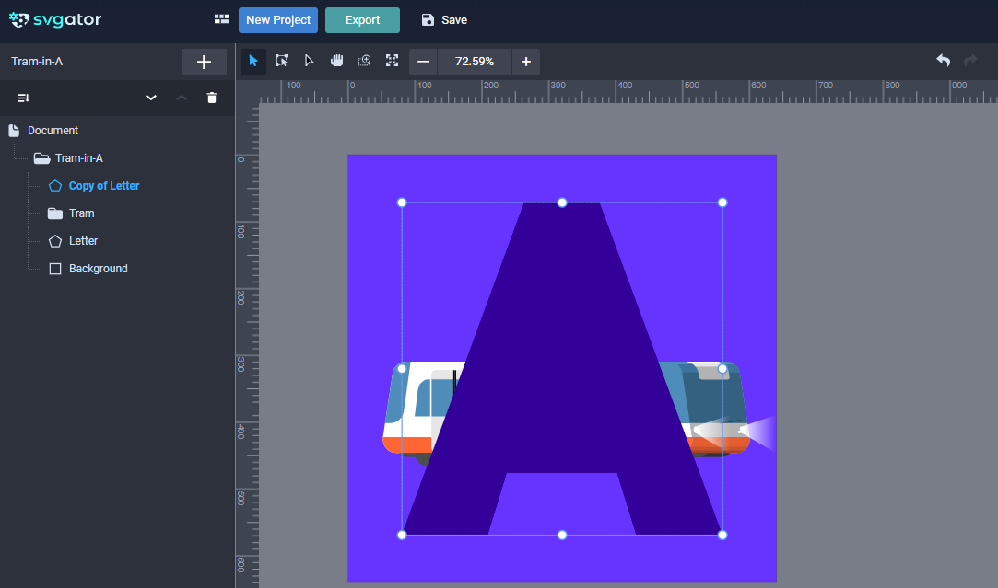
Task: Click the SVGator logo
Action: 55,19
